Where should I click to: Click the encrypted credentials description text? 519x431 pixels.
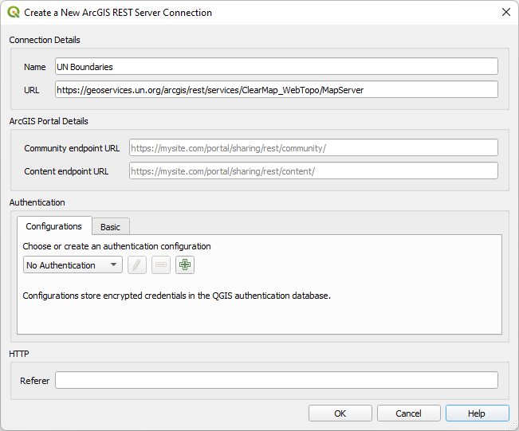tap(176, 296)
